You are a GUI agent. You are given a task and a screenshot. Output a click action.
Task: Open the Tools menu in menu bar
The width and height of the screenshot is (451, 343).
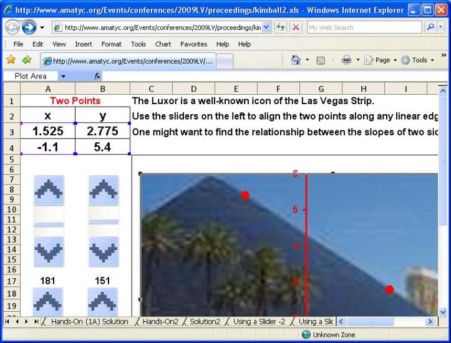click(x=138, y=44)
